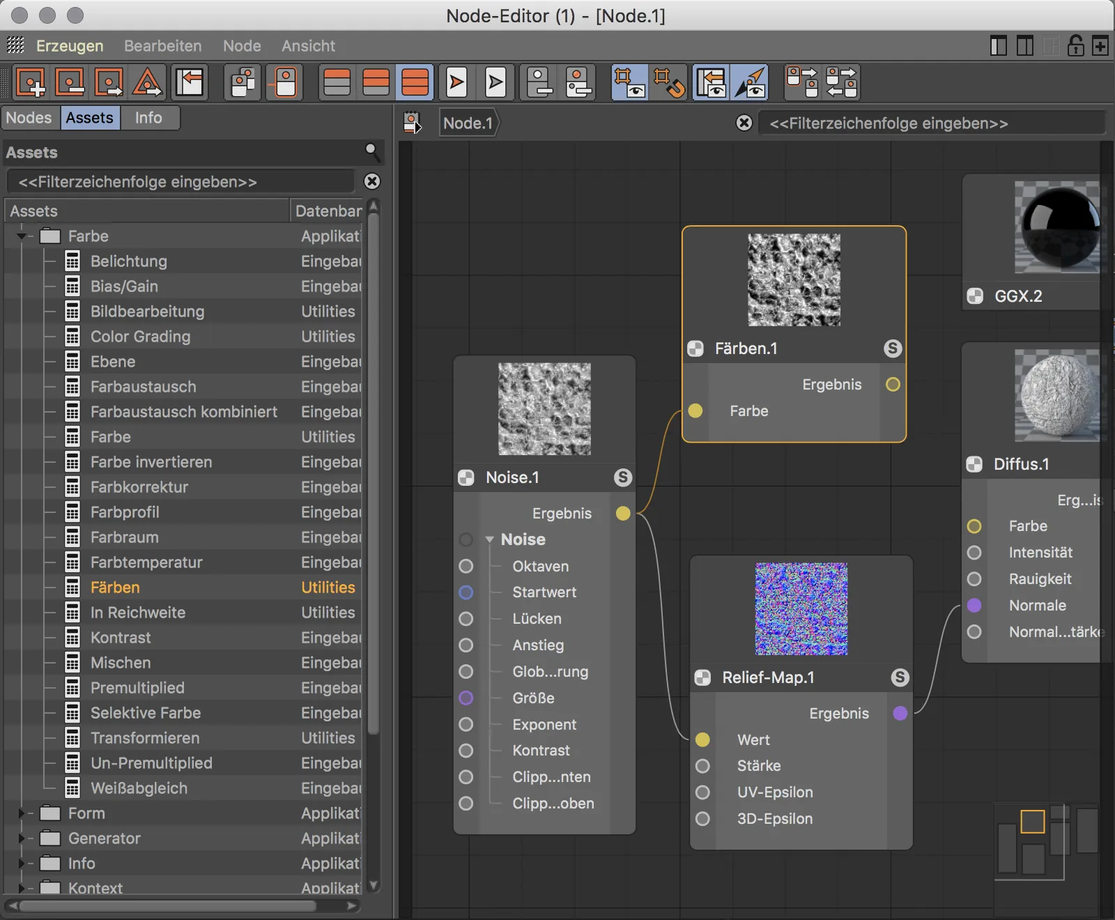
Task: Click the Assets column header
Action: point(146,211)
